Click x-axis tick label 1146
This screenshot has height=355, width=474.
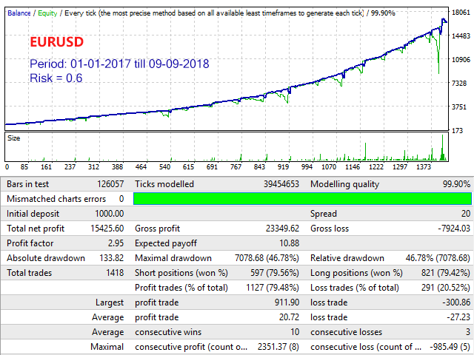(353, 167)
